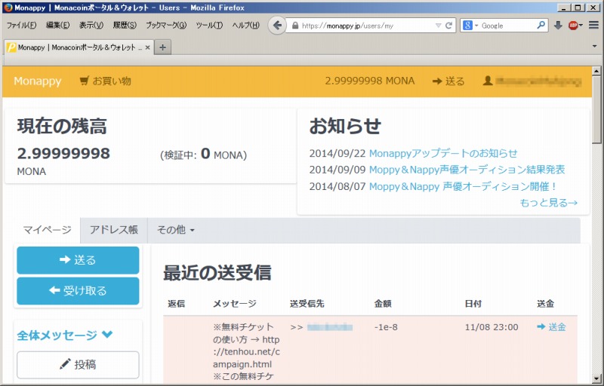Image resolution: width=604 pixels, height=386 pixels.
Task: Click the Firefox icon in title bar
Action: [x=8, y=8]
